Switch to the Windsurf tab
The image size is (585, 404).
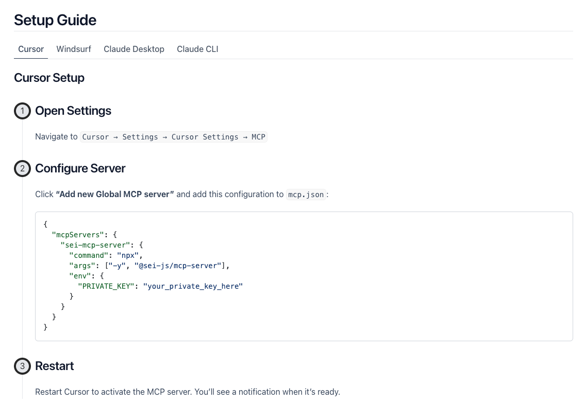tap(74, 49)
